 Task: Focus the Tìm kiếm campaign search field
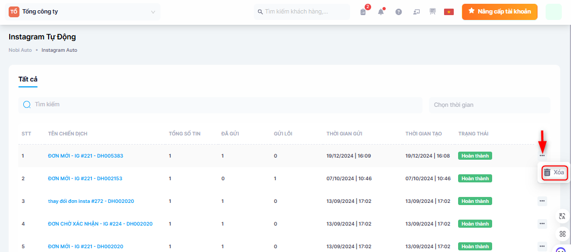[x=221, y=105]
